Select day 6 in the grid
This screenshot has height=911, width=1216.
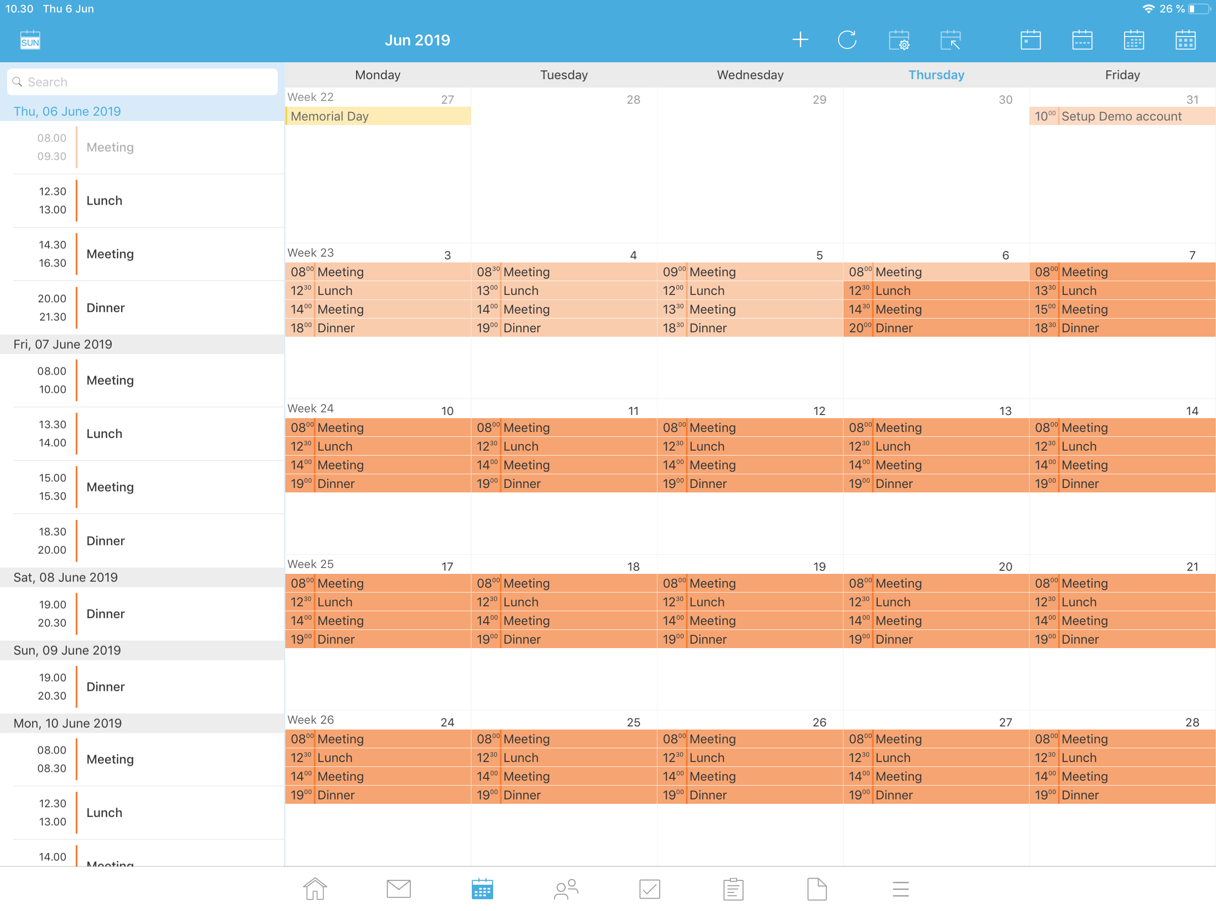coord(1005,255)
